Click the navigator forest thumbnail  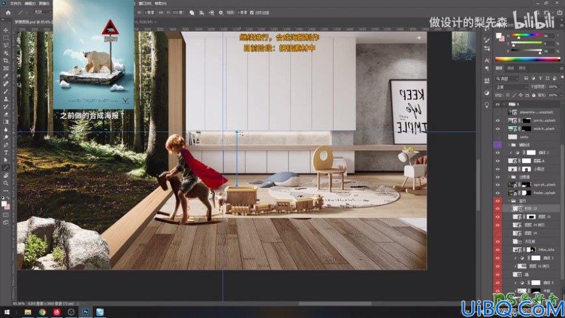(x=464, y=45)
